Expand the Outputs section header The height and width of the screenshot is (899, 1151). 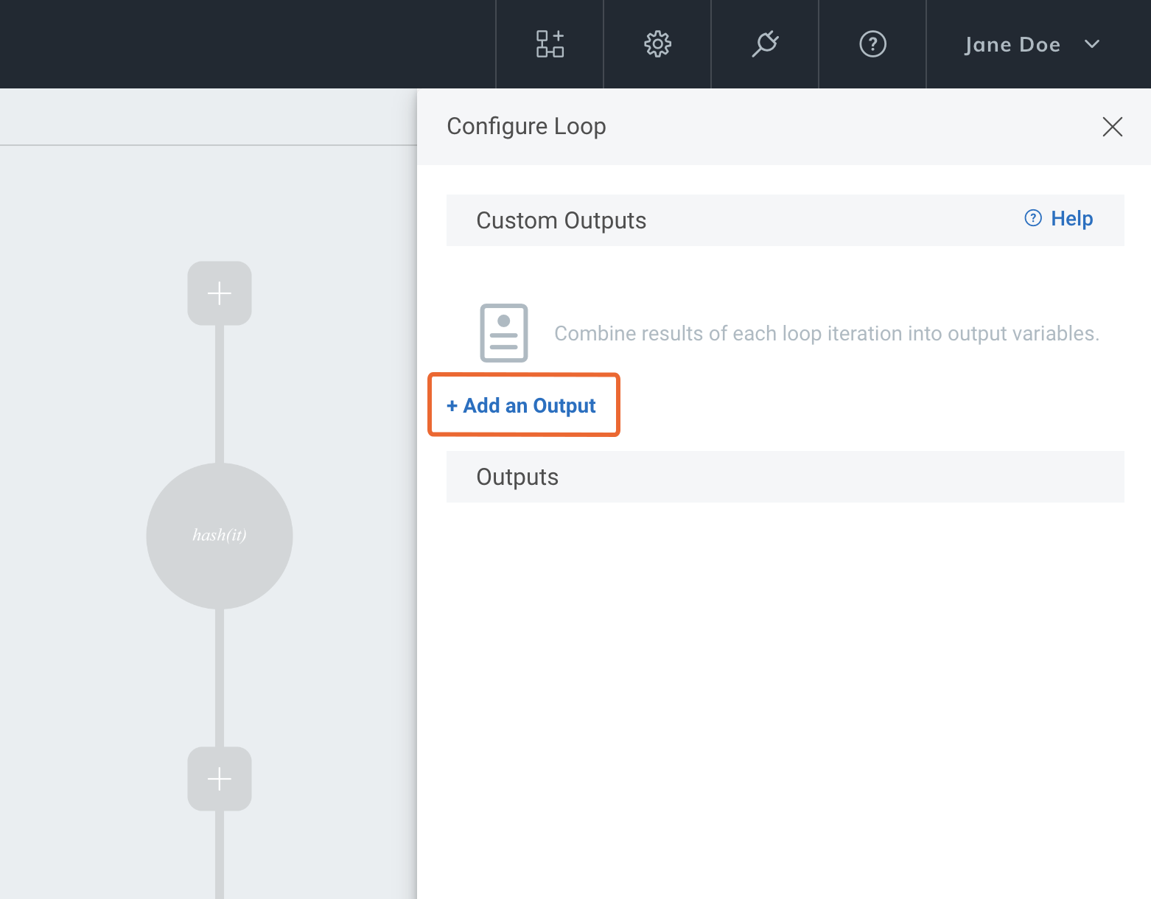(517, 477)
